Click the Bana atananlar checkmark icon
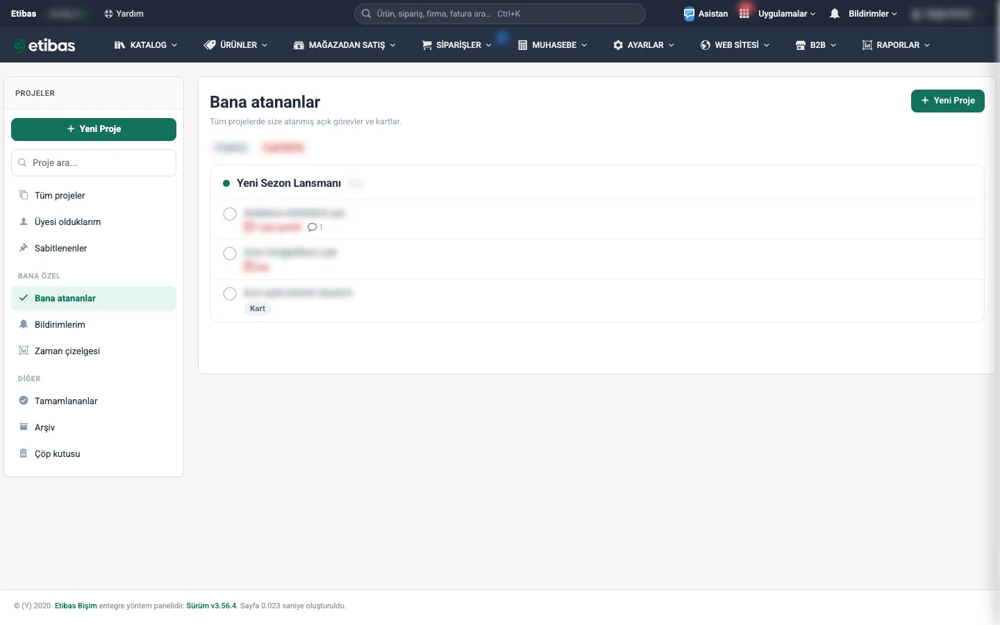The width and height of the screenshot is (1000, 625). 24,298
